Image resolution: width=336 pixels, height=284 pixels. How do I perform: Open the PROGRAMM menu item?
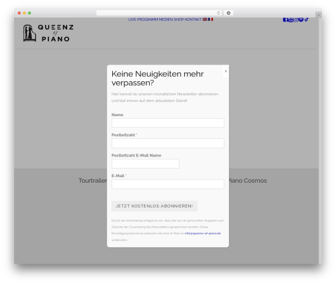[x=147, y=19]
